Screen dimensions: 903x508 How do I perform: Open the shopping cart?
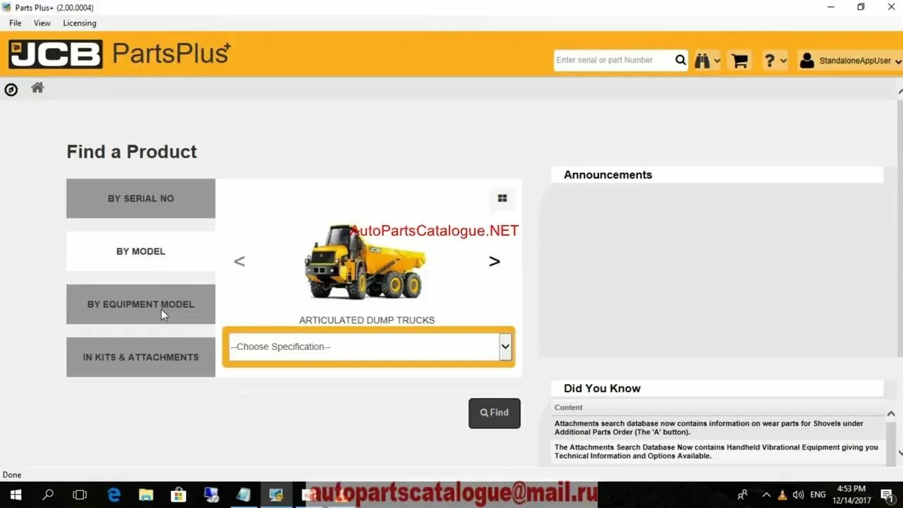point(739,61)
